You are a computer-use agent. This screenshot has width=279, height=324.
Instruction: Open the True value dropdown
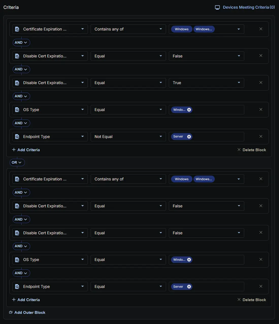tap(239, 83)
